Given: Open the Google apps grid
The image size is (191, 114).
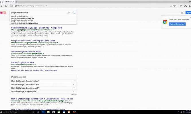Looking at the screenshot, I should click(182, 13).
